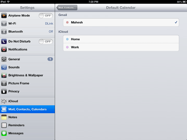
Task: Tap the General update badge showing 1
Action: click(50, 59)
